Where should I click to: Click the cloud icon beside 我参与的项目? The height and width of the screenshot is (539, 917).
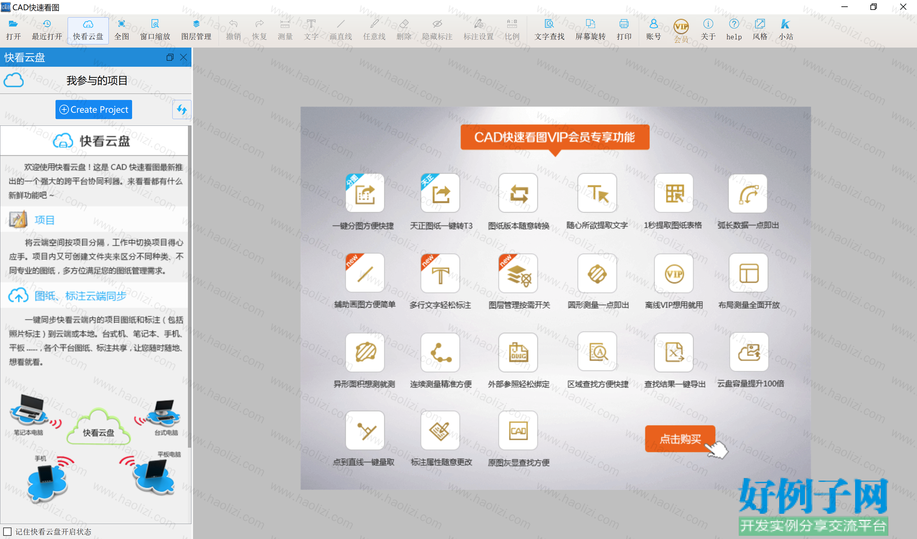tap(13, 80)
